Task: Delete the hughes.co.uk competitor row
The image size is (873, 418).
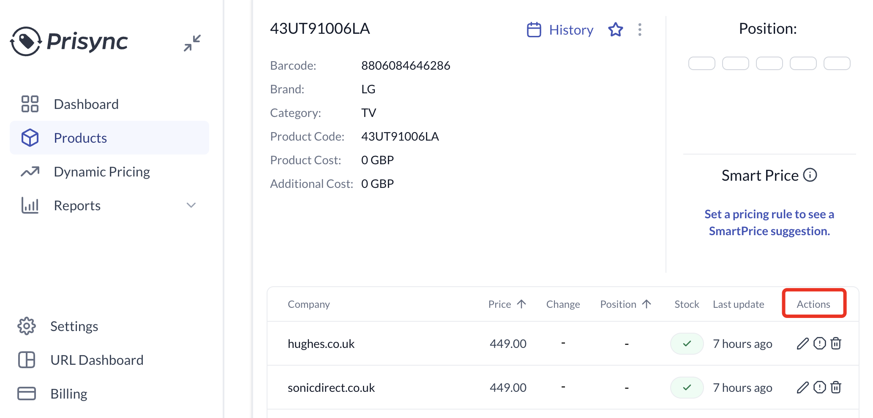Action: tap(836, 343)
